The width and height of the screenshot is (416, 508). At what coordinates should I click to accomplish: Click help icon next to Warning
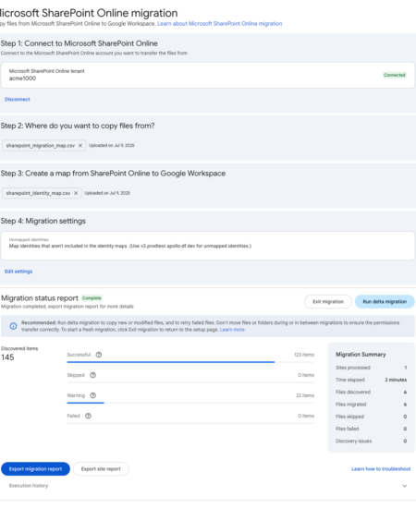92,395
